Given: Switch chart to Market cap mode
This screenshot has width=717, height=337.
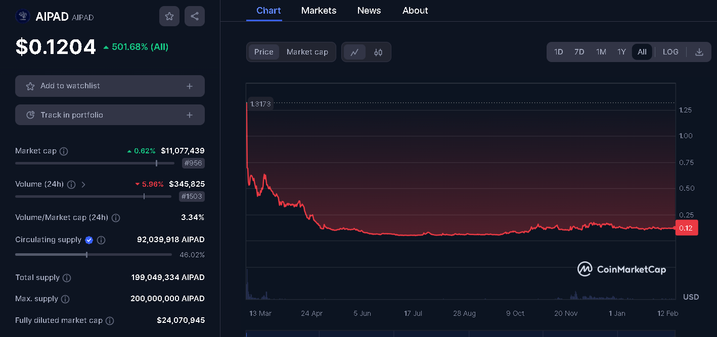Looking at the screenshot, I should [x=307, y=51].
